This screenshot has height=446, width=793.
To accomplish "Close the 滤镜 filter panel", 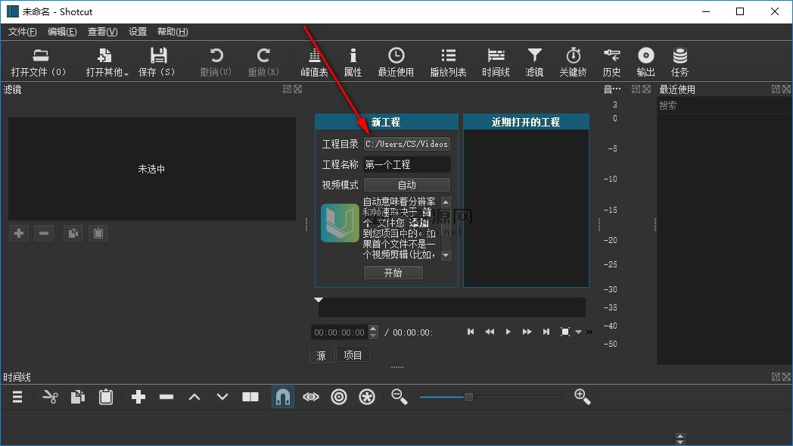I will coord(298,89).
